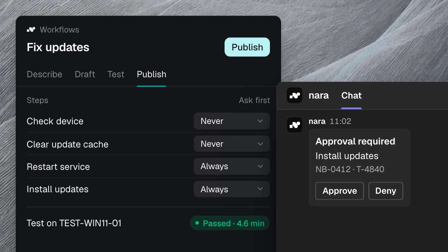
Task: Open the Install updates Always dropdown
Action: click(231, 189)
